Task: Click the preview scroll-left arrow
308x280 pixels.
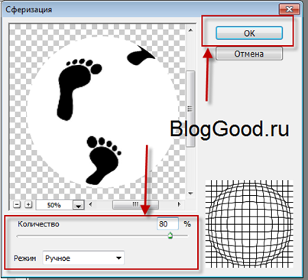Action: 90,204
